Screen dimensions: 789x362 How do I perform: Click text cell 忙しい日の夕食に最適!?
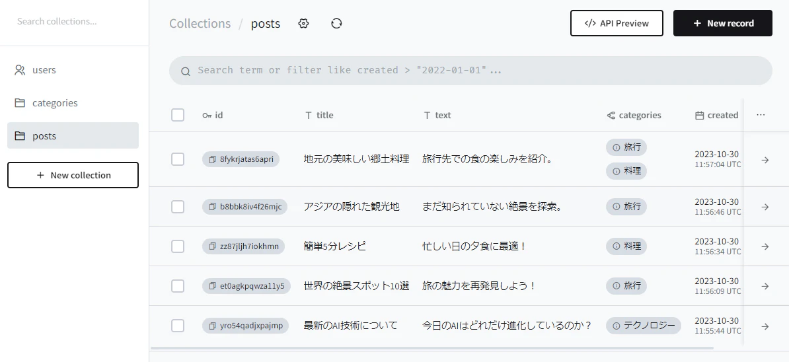(474, 246)
